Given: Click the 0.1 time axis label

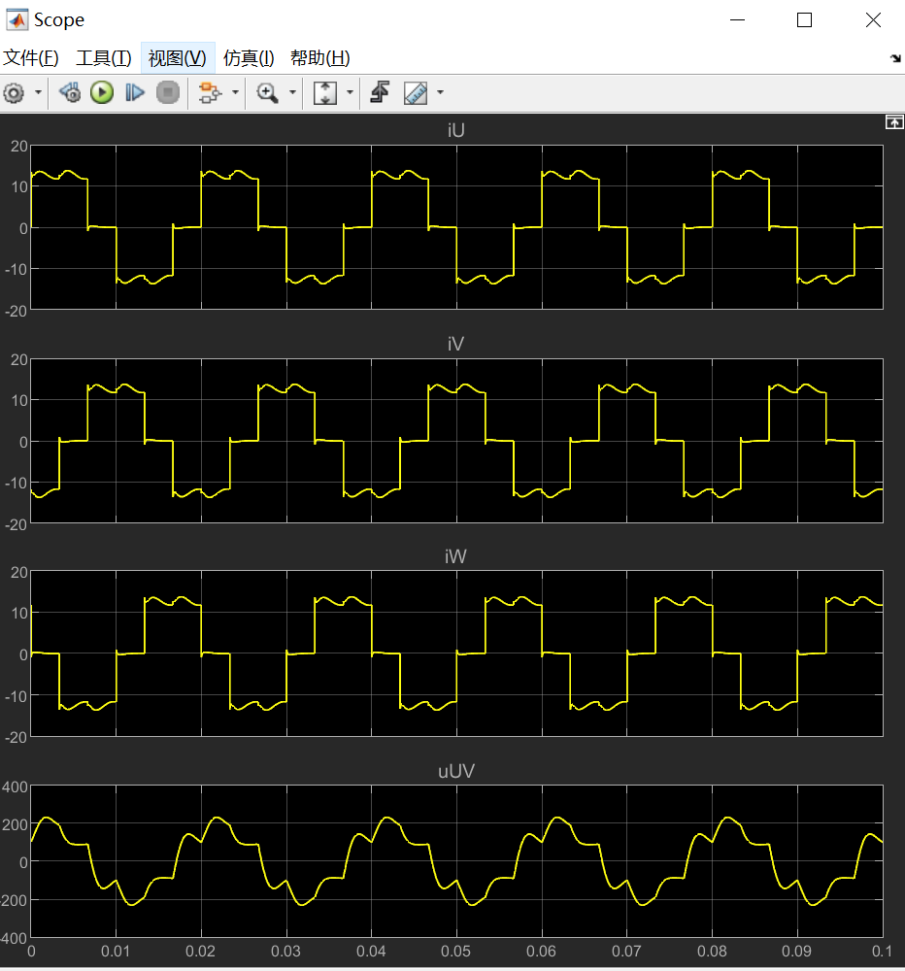Looking at the screenshot, I should pyautogui.click(x=882, y=952).
